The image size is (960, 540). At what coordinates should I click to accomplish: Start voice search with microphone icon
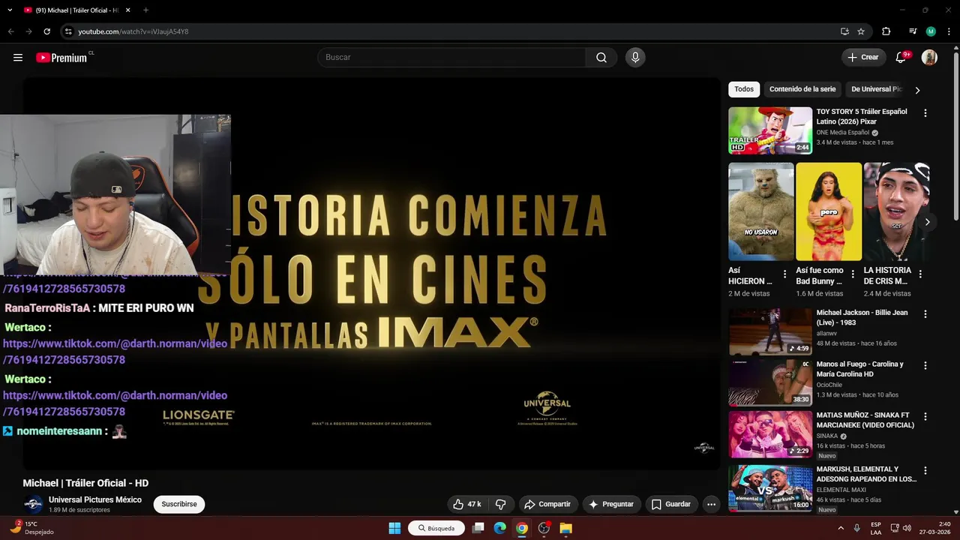635,58
